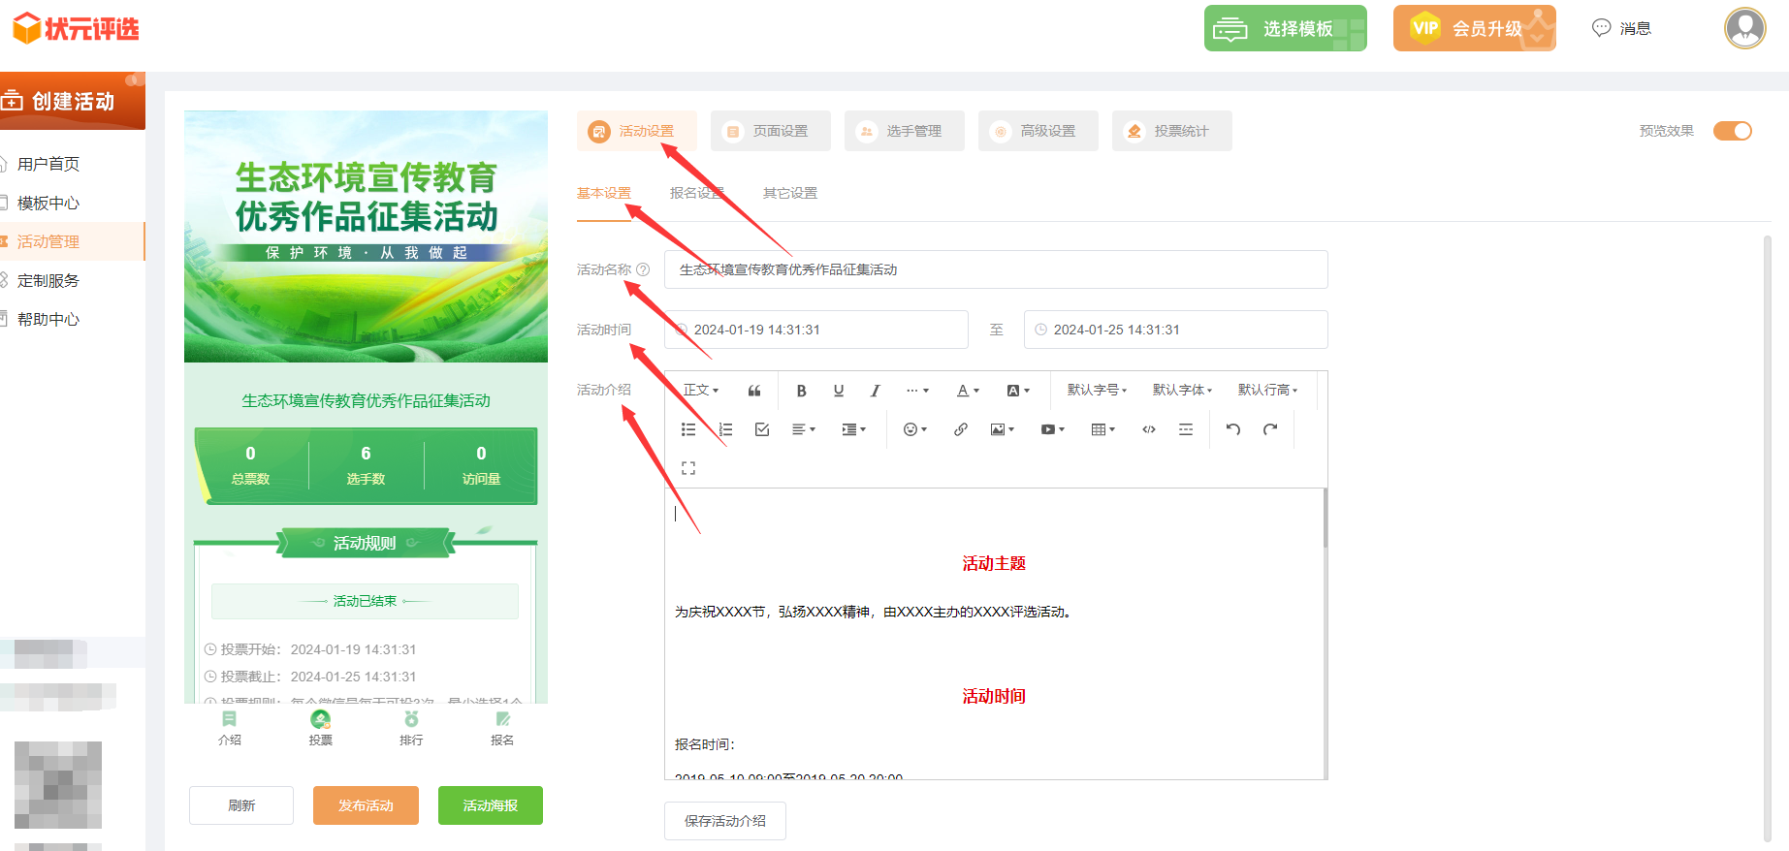1789x851 pixels.
Task: Insert a to-do checkbox list
Action: pos(762,429)
